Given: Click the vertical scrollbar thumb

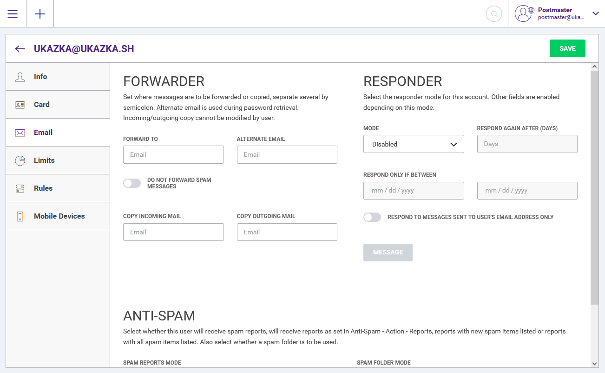Looking at the screenshot, I should 594,186.
